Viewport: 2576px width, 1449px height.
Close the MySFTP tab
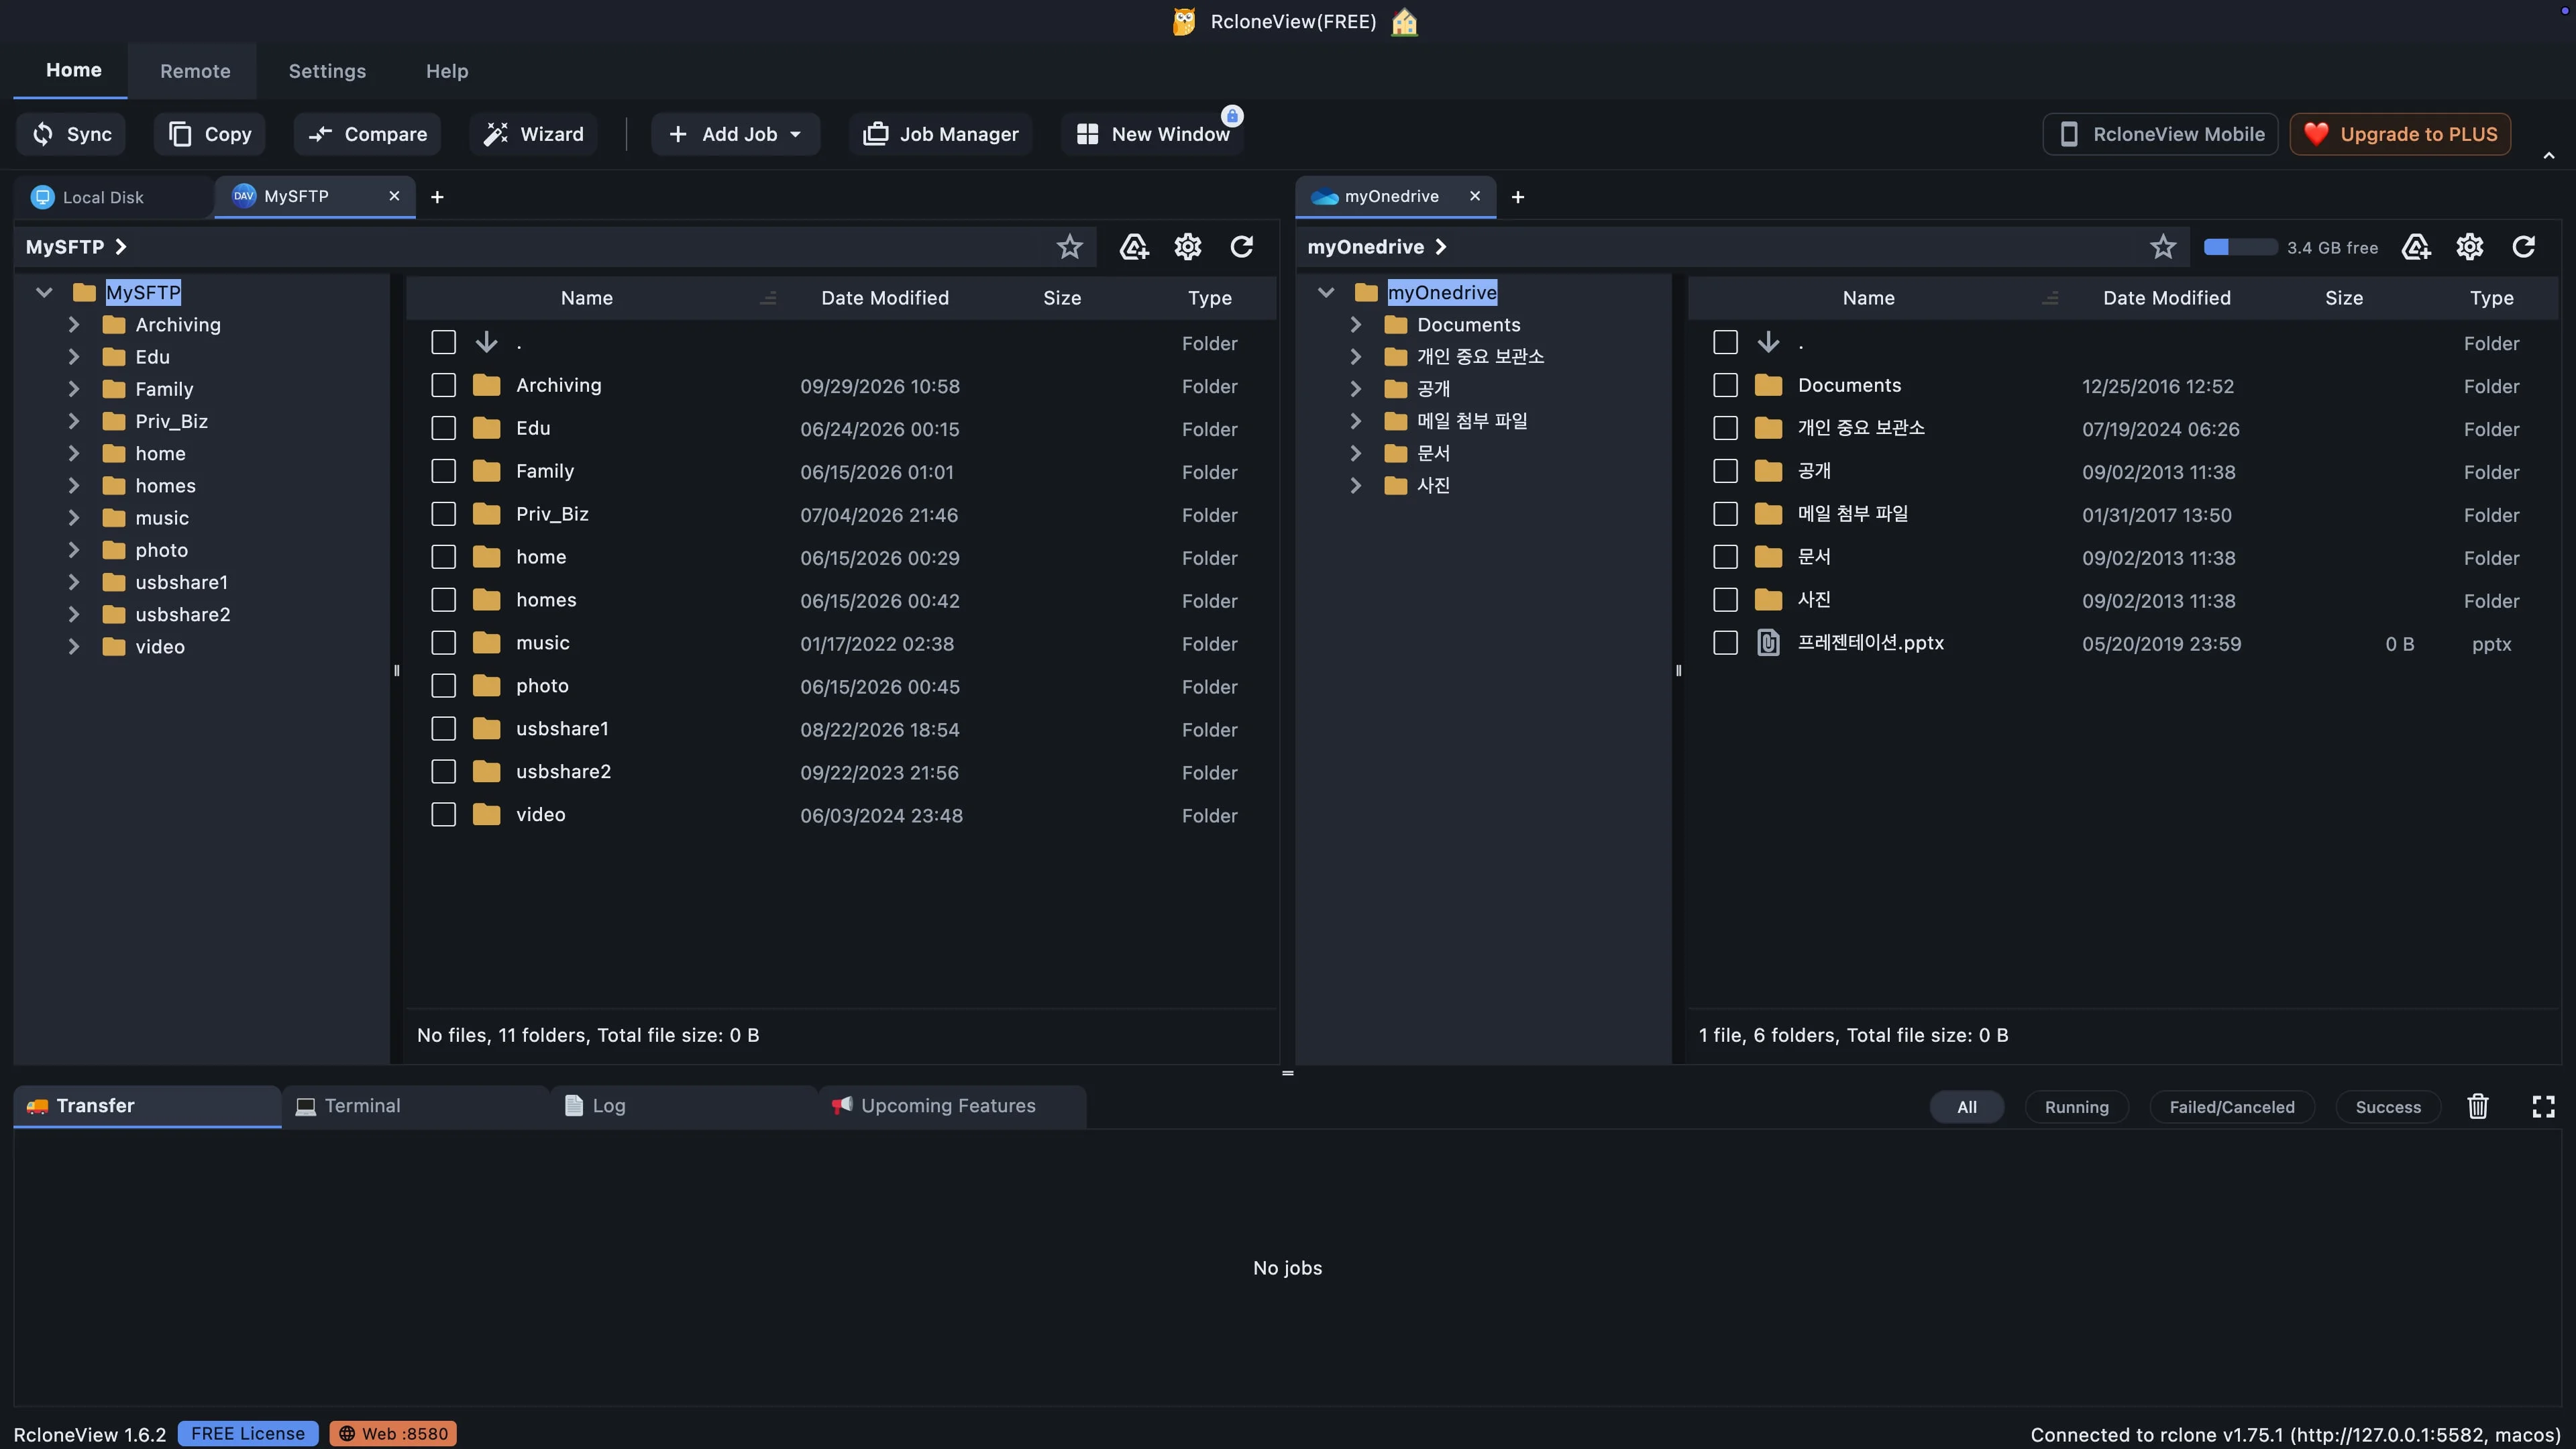[x=394, y=196]
